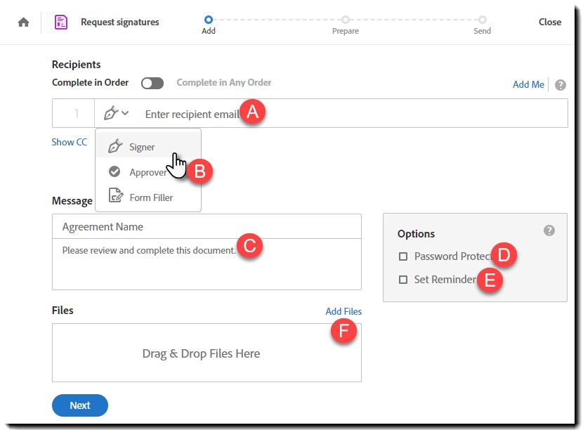Click the recipient role pen icon

(111, 112)
